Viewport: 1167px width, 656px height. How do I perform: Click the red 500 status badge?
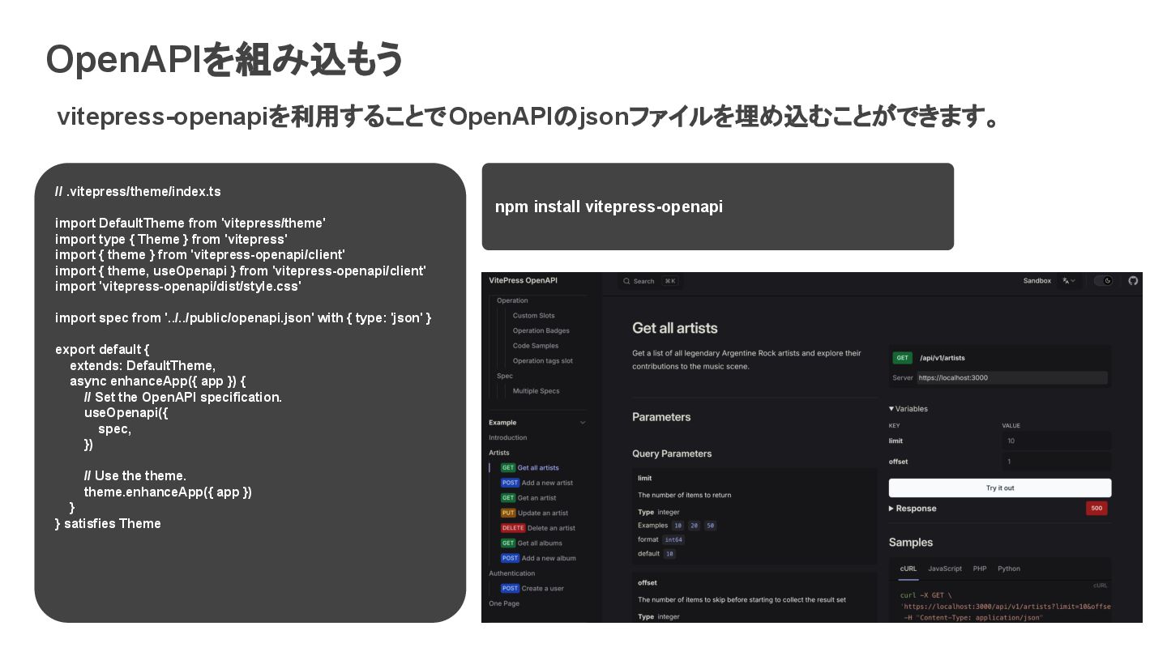1096,509
